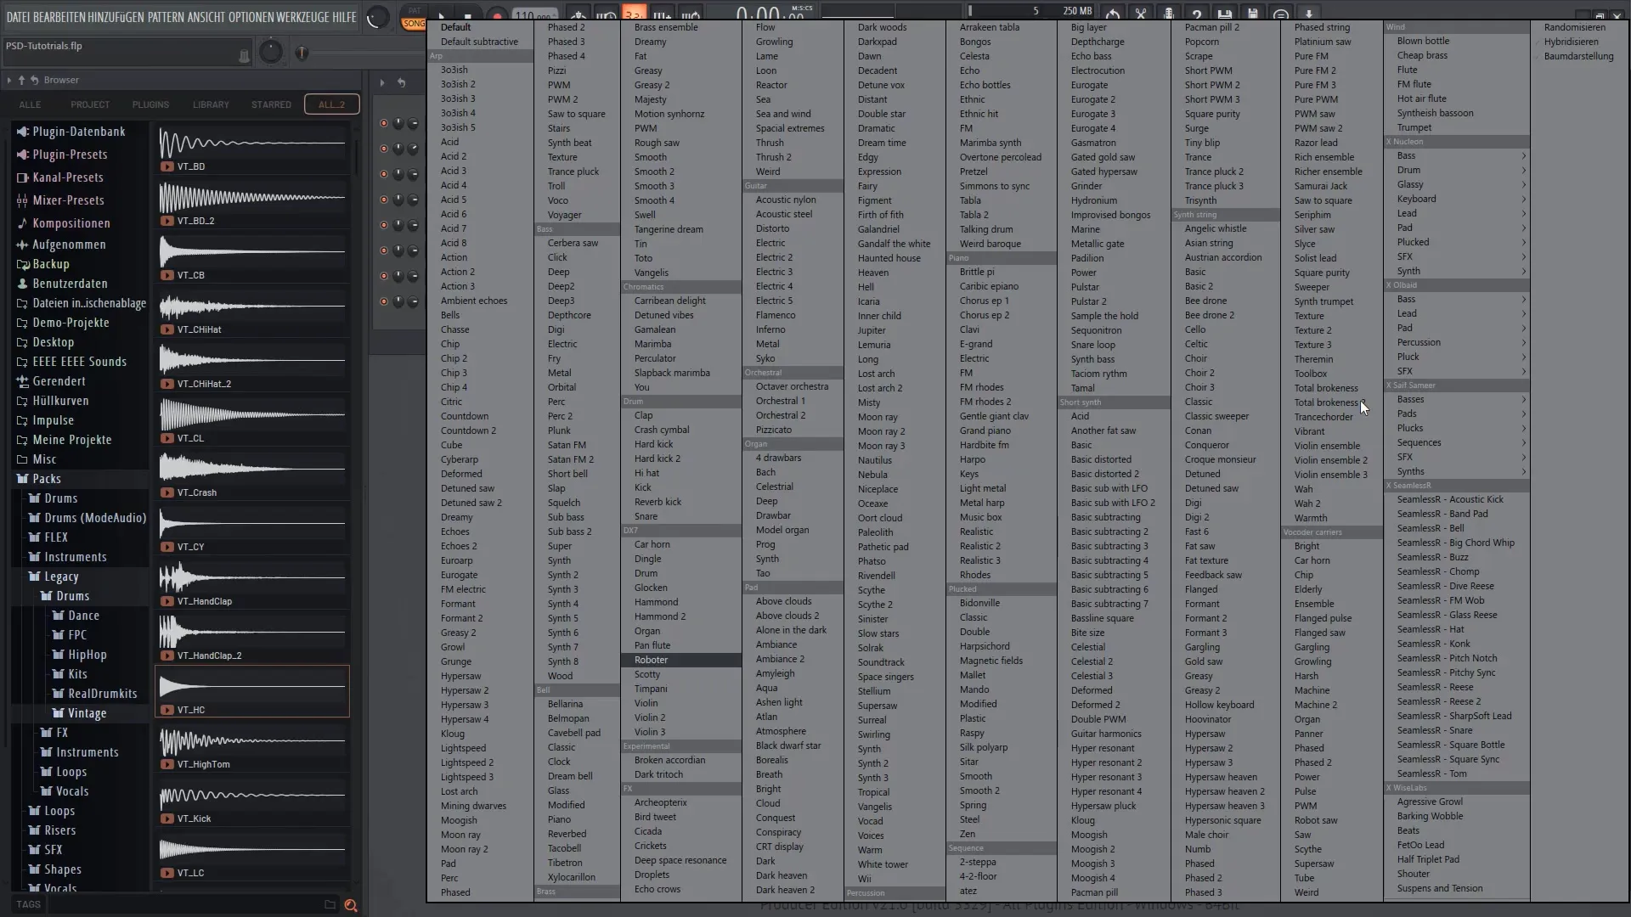This screenshot has height=917, width=1631.
Task: Toggle the PAT/SONG mode switch
Action: (x=414, y=17)
